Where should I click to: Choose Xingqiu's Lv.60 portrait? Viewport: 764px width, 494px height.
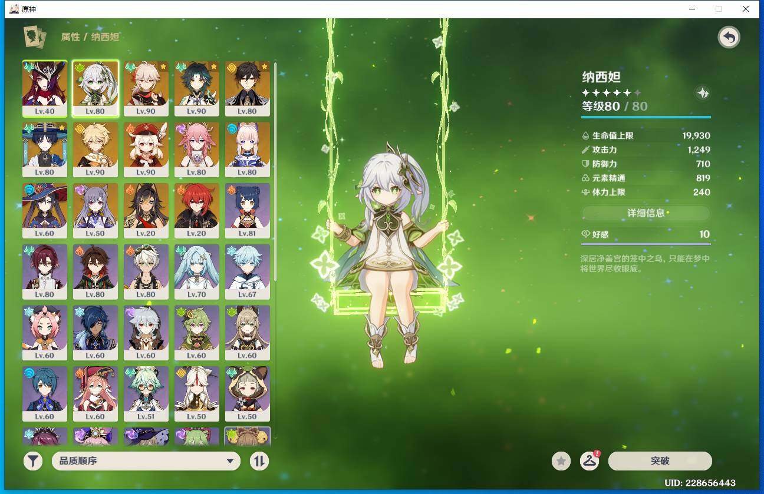point(45,394)
